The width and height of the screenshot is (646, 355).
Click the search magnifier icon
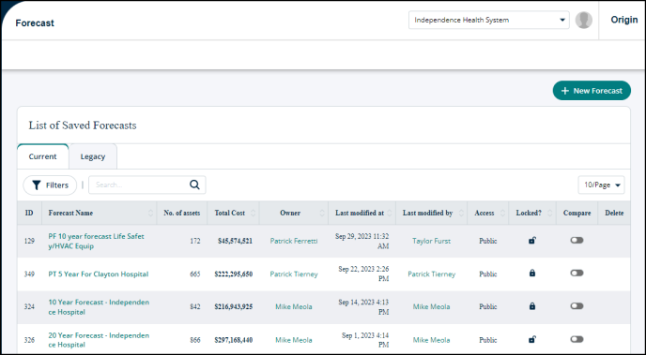[x=194, y=185]
